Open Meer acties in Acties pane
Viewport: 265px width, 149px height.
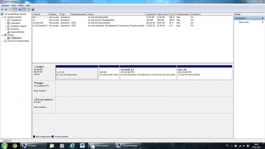pos(244,22)
